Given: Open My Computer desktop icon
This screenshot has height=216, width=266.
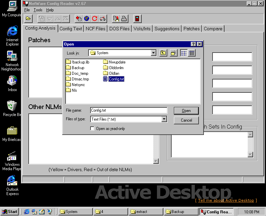Looking at the screenshot, I should point(12,9).
